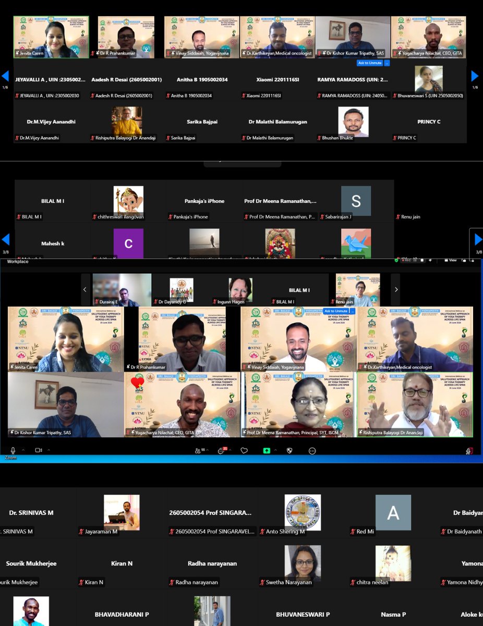Open the Participants panel showing 98

pyautogui.click(x=199, y=450)
